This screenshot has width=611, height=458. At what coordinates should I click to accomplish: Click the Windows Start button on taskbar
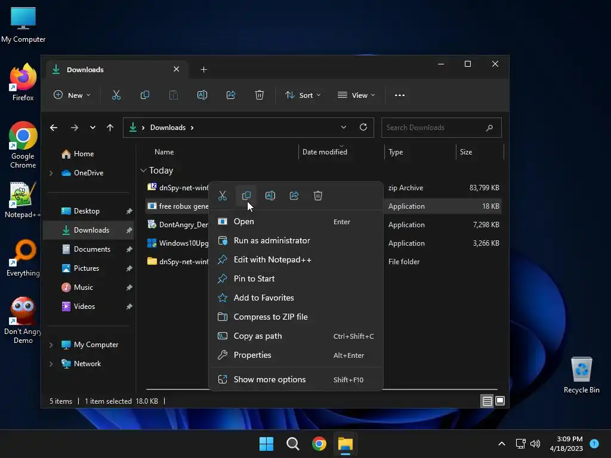[x=267, y=444]
